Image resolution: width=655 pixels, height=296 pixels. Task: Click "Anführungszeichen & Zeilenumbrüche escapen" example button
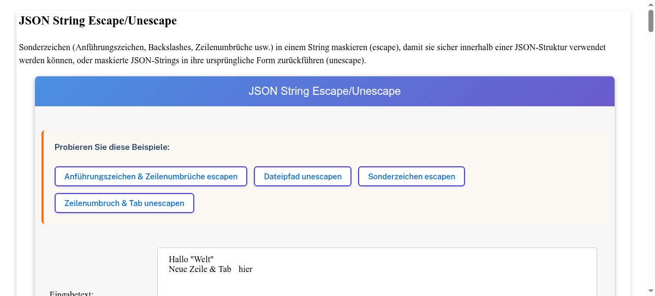pyautogui.click(x=151, y=177)
